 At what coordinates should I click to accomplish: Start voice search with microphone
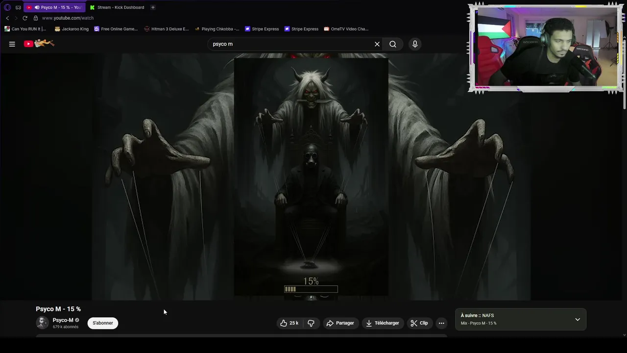[415, 44]
